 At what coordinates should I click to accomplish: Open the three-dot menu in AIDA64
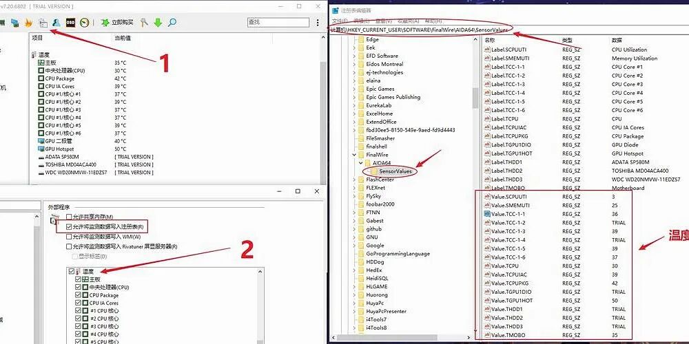[318, 23]
